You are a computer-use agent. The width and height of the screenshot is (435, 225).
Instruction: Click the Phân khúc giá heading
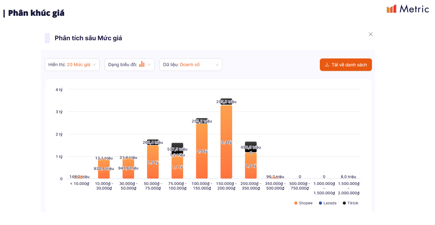pyautogui.click(x=36, y=13)
